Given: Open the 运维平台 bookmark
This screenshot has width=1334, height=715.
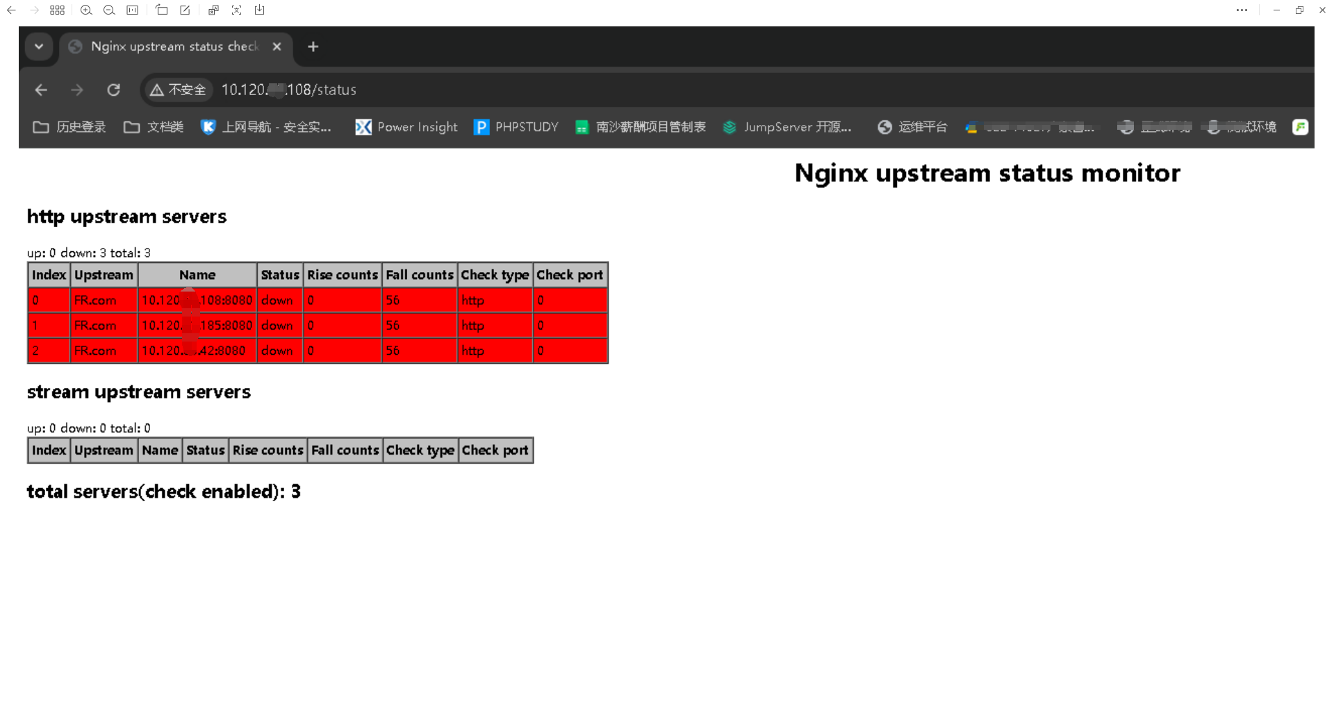Looking at the screenshot, I should 912,127.
